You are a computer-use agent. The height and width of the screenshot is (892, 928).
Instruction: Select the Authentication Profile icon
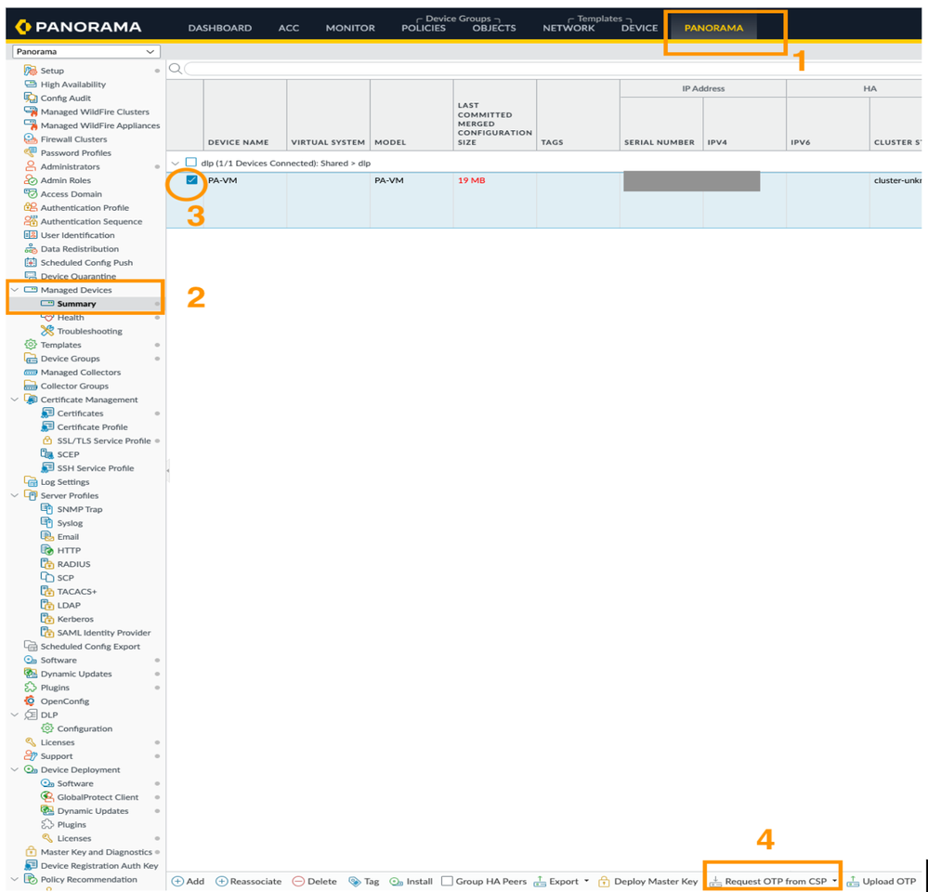point(30,208)
